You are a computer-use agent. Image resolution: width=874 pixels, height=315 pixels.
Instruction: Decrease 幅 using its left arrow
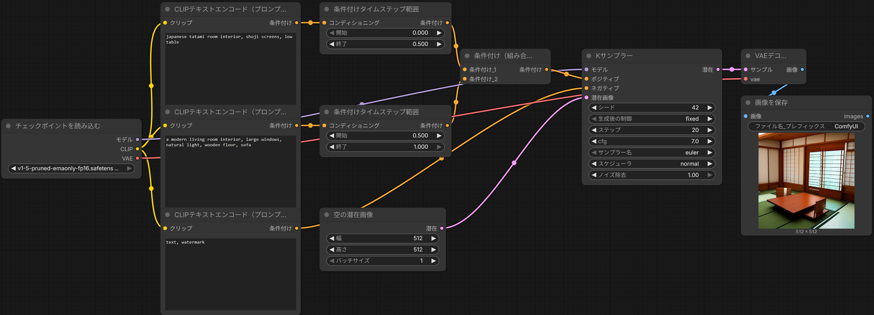332,238
